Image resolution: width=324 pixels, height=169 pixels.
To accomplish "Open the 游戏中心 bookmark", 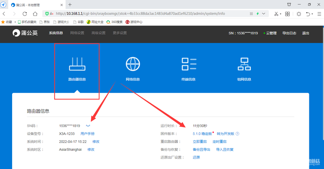I will 134,22.
